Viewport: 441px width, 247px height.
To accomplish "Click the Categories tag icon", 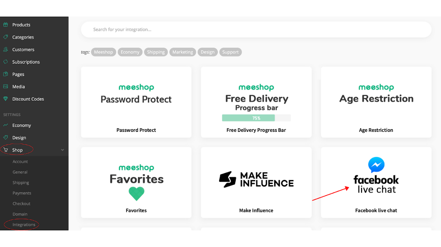I will [6, 37].
